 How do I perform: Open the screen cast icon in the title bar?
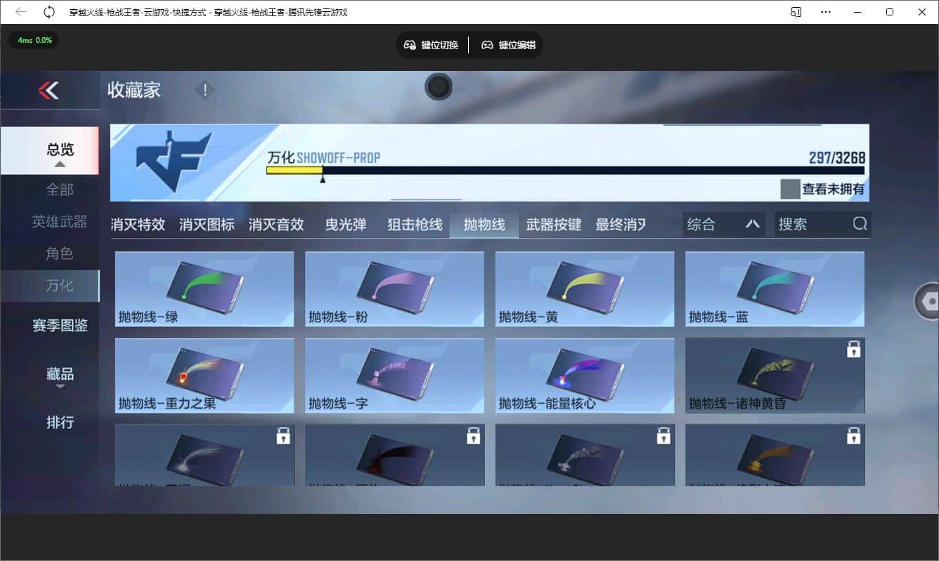point(795,12)
